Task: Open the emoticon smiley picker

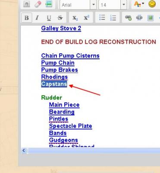Action: [x=152, y=4]
